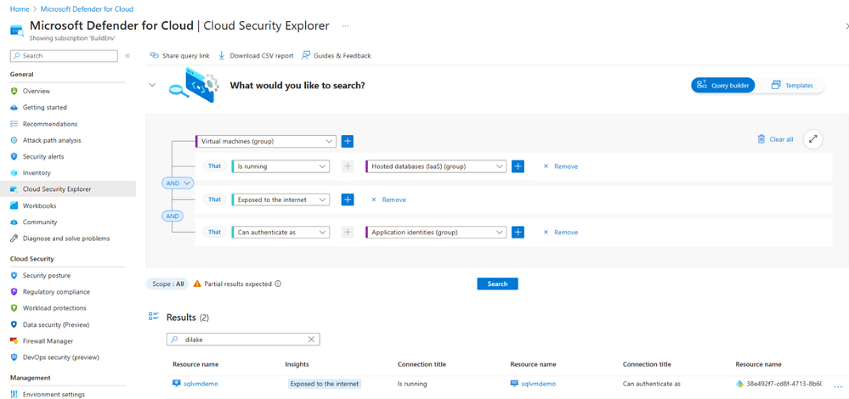The height and width of the screenshot is (399, 849).
Task: Click the results filter box containing dilake
Action: coord(243,340)
